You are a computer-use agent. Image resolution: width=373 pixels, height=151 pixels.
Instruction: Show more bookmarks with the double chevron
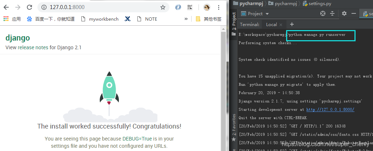[186, 19]
